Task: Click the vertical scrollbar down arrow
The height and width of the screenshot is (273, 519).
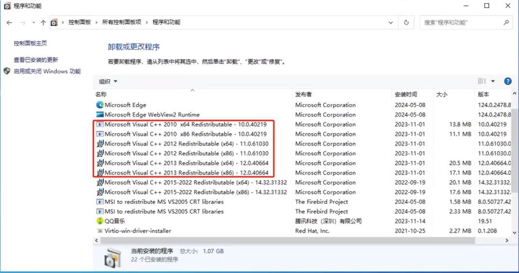Action: [514, 232]
